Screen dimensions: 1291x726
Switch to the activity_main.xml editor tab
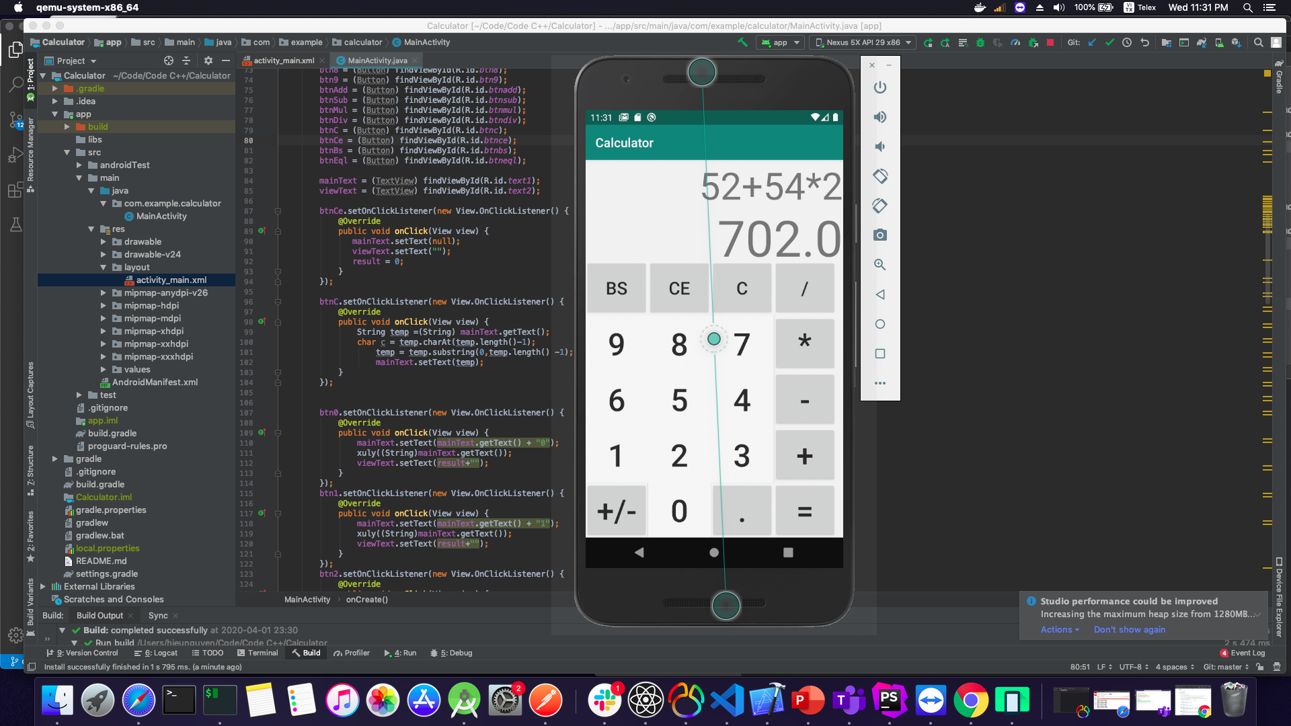(283, 60)
